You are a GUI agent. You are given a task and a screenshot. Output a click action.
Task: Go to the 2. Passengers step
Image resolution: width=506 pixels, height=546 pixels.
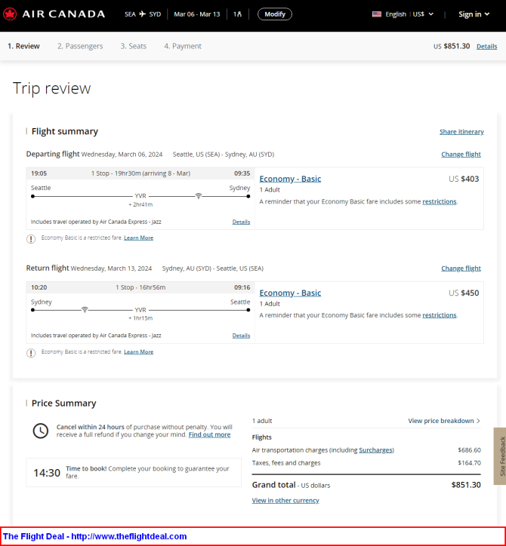click(80, 46)
